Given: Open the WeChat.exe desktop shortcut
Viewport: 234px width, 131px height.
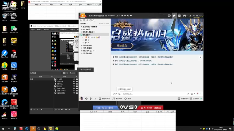Looking at the screenshot, I should (x=14, y=29).
